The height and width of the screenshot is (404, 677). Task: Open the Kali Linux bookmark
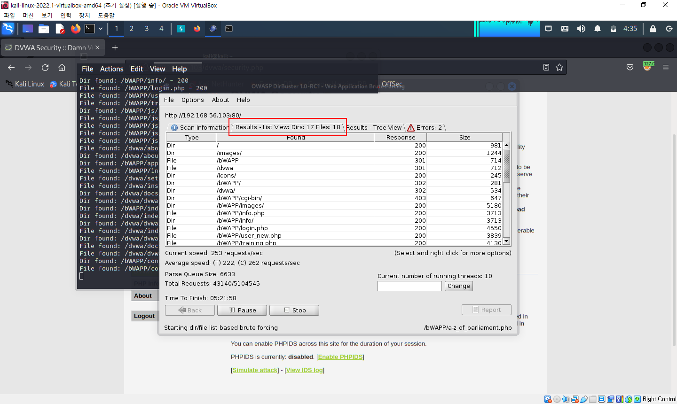click(25, 84)
